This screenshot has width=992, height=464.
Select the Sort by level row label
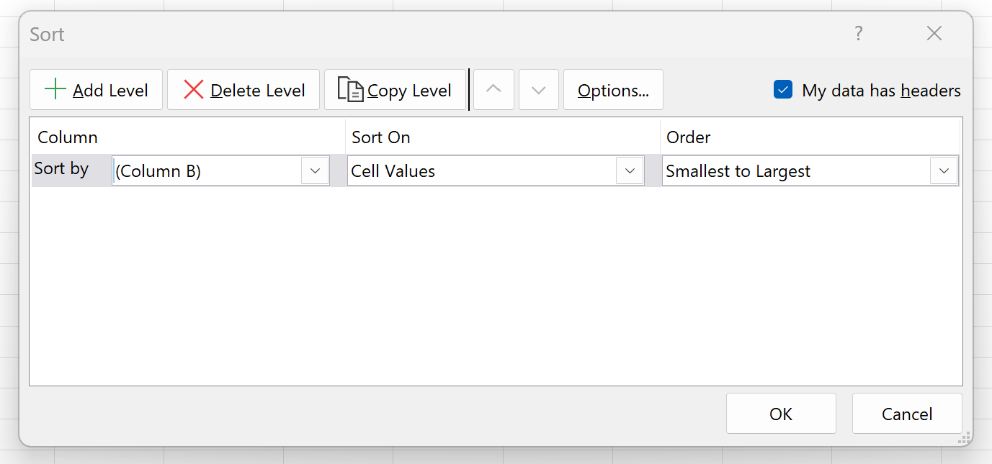tap(62, 169)
